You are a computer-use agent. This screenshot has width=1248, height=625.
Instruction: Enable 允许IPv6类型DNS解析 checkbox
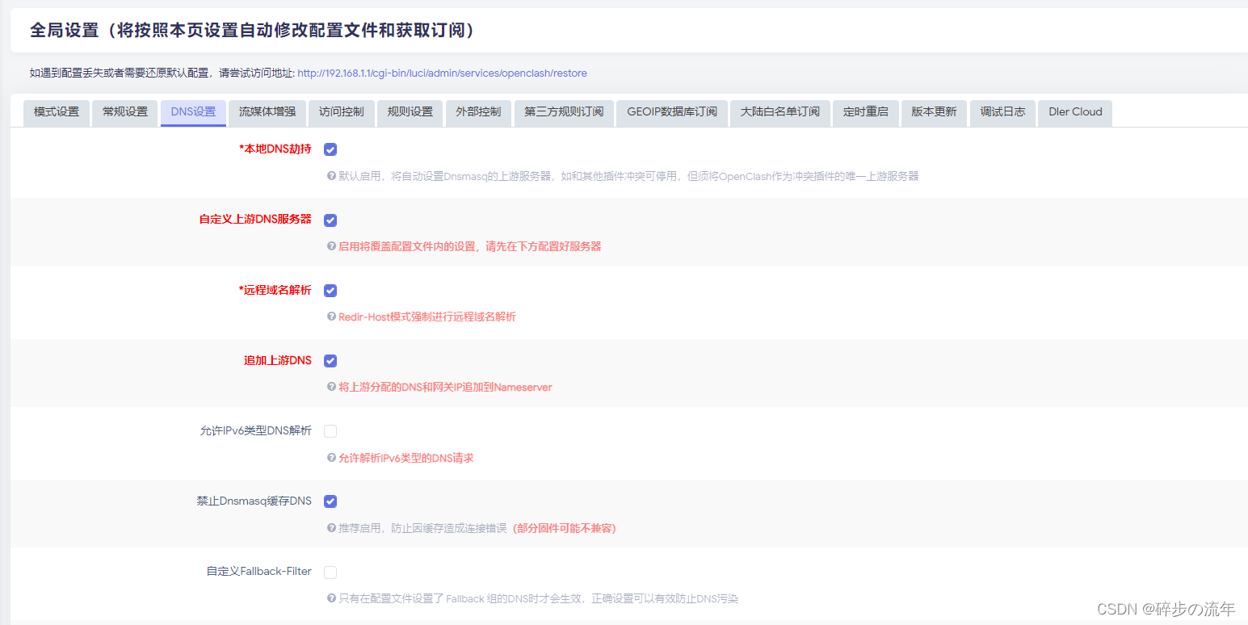tap(330, 431)
